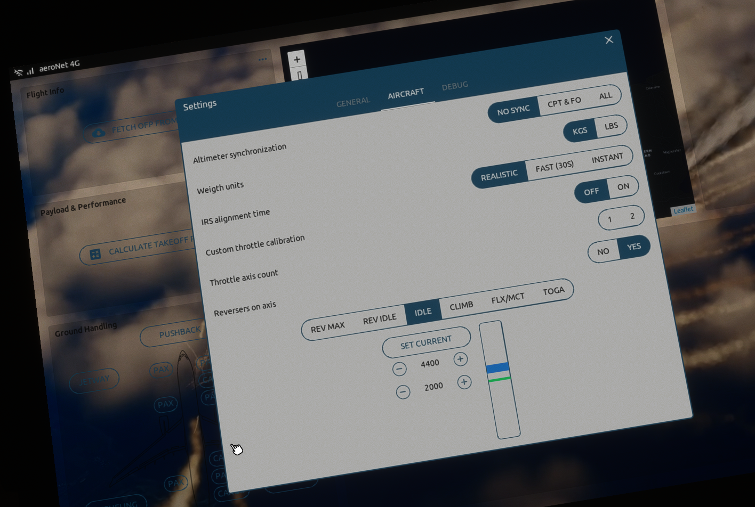Select the TOGA throttle detent

(553, 291)
